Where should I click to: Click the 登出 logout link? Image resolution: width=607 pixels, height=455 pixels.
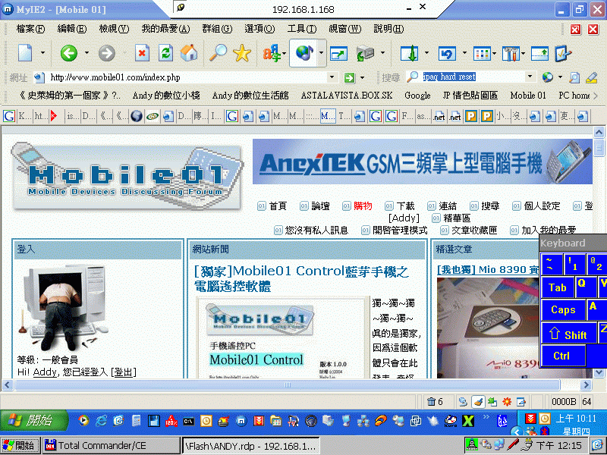(124, 372)
